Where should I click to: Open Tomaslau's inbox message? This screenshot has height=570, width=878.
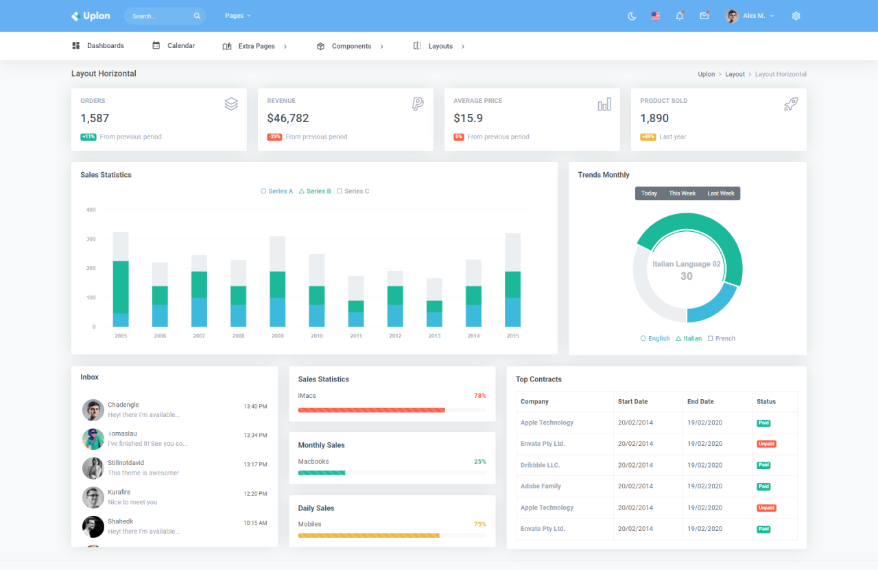pyautogui.click(x=174, y=439)
